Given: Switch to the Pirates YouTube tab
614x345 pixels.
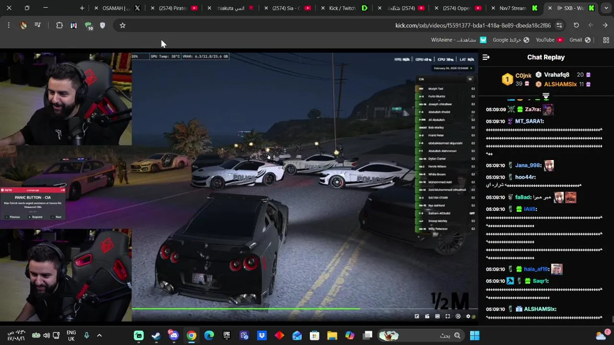Looking at the screenshot, I should [x=174, y=8].
